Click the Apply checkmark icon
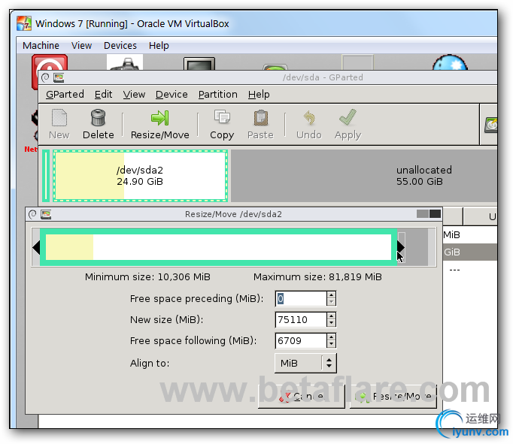This screenshot has height=444, width=513. tap(348, 117)
